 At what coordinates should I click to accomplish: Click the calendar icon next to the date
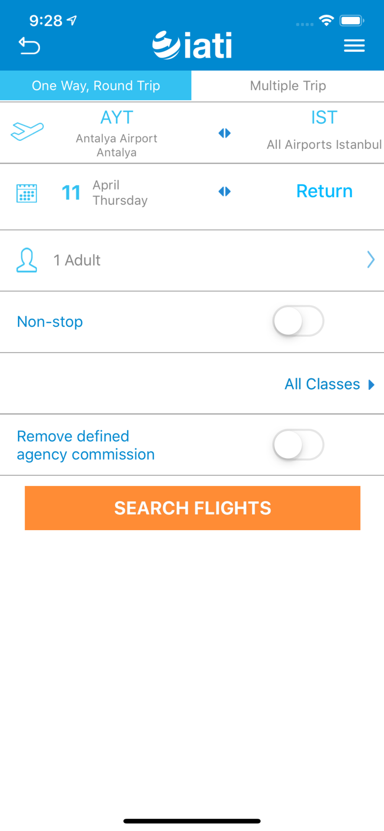coord(27,193)
